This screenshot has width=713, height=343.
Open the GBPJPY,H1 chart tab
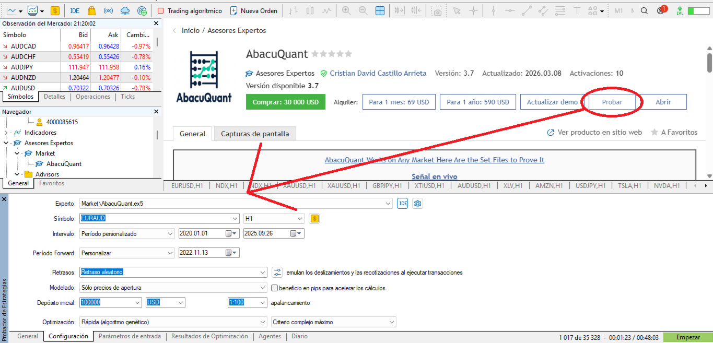387,185
